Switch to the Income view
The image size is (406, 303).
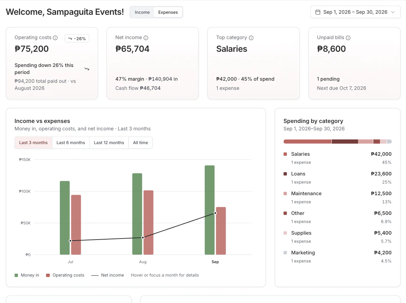pyautogui.click(x=142, y=12)
